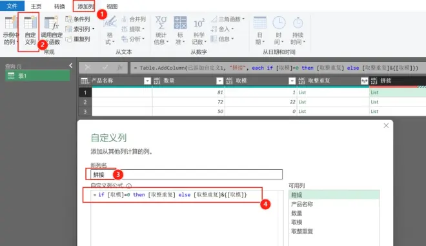Click the 自定义列 button

[30, 30]
